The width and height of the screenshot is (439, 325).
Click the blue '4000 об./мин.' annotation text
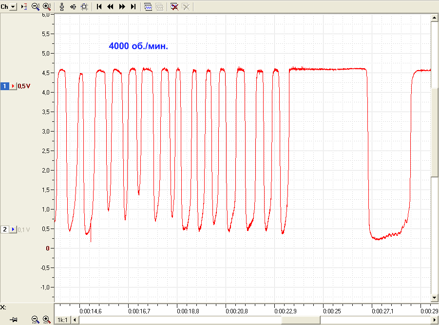click(138, 46)
